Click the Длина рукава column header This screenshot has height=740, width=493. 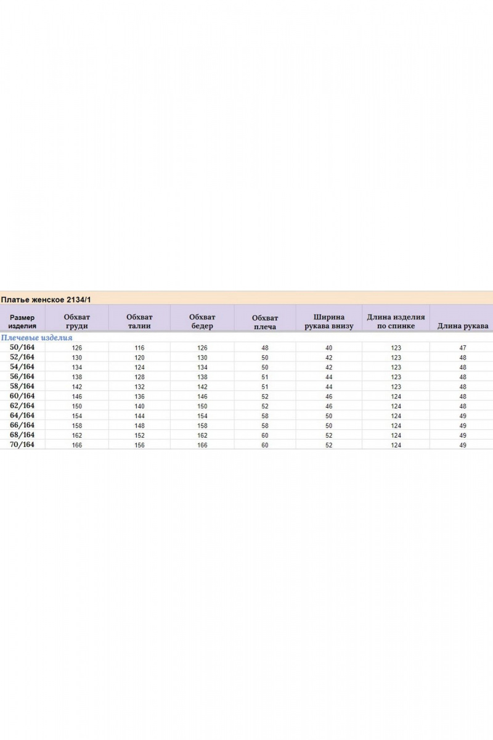[x=463, y=326]
